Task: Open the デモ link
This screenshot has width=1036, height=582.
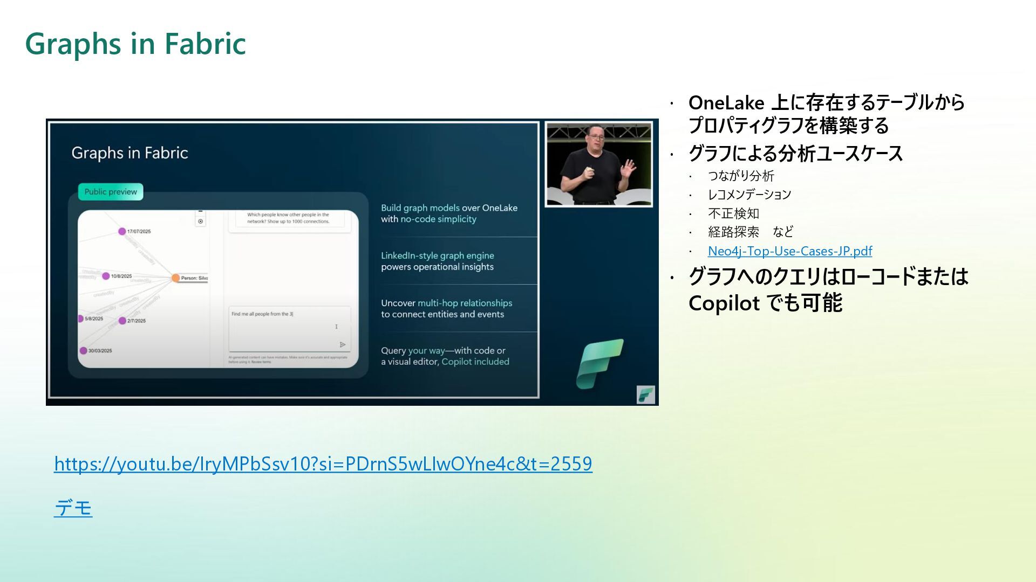Action: tap(73, 508)
